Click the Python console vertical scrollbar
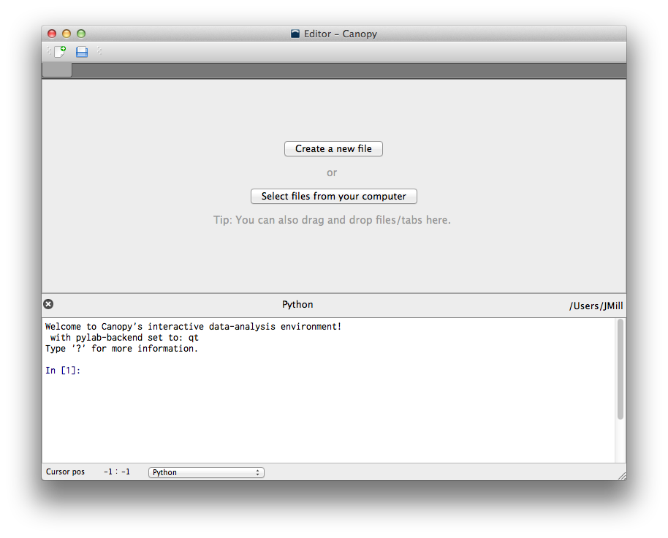668x538 pixels. tap(620, 369)
